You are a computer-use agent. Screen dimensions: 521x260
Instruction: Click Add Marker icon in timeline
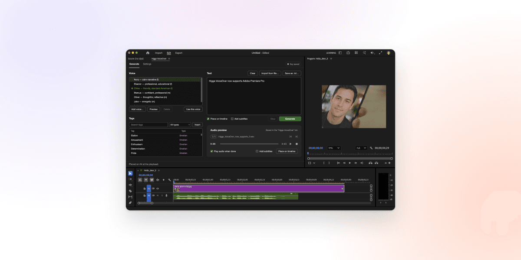[164, 180]
